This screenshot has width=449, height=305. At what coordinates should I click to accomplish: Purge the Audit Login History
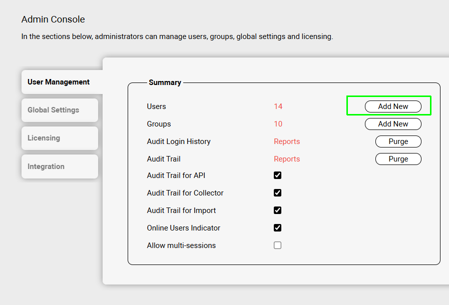(398, 141)
